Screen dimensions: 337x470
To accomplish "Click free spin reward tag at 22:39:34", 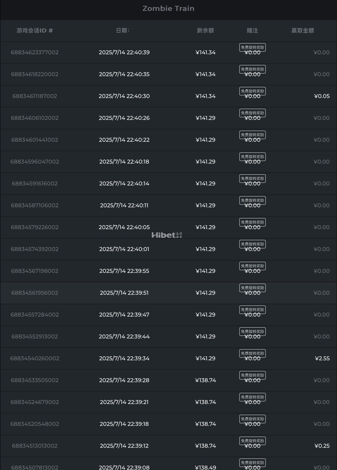I will tap(252, 353).
